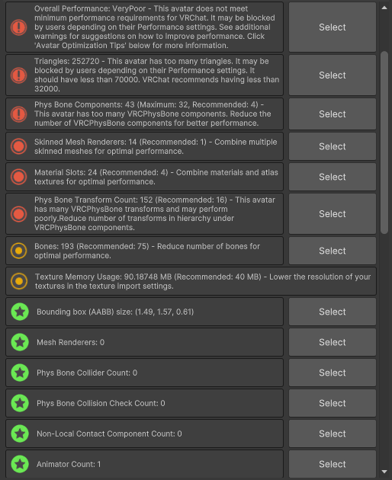This screenshot has height=480, width=392.
Task: Click the vertical scrollbar thumb
Action: (x=384, y=143)
